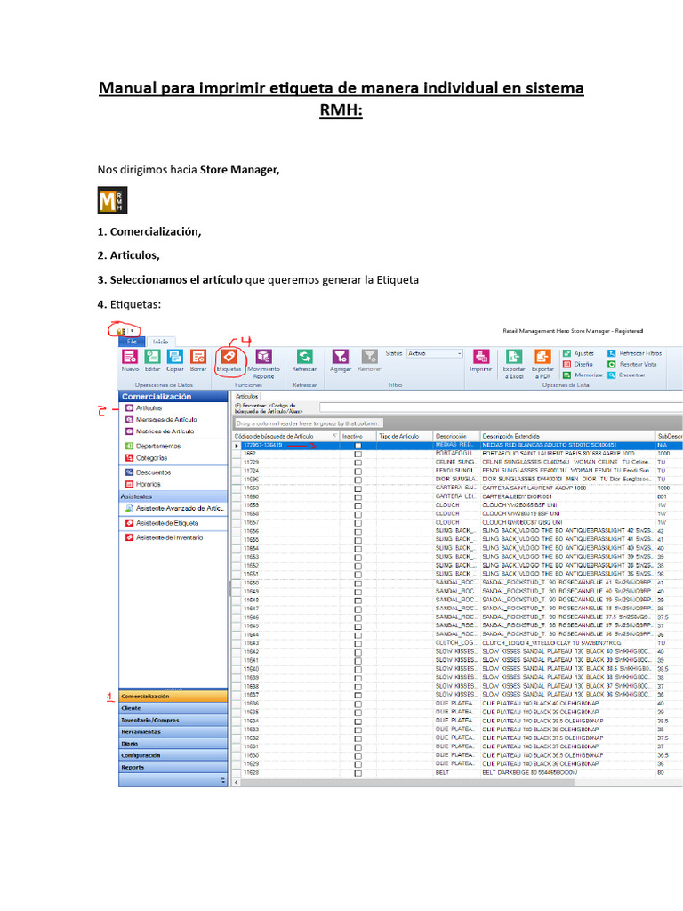Open Ajustes in Opciones de Lista
The image size is (683, 911).
(x=578, y=353)
